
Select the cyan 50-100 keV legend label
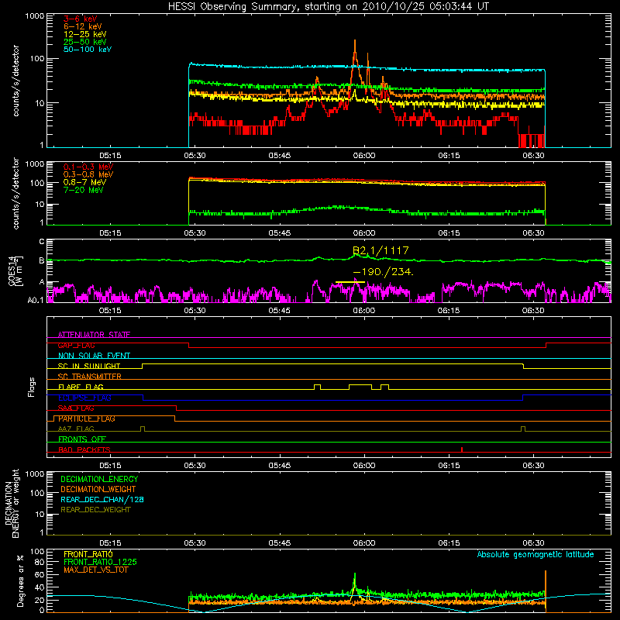click(x=88, y=50)
